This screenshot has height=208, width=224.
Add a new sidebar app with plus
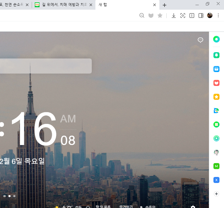pyautogui.click(x=216, y=194)
